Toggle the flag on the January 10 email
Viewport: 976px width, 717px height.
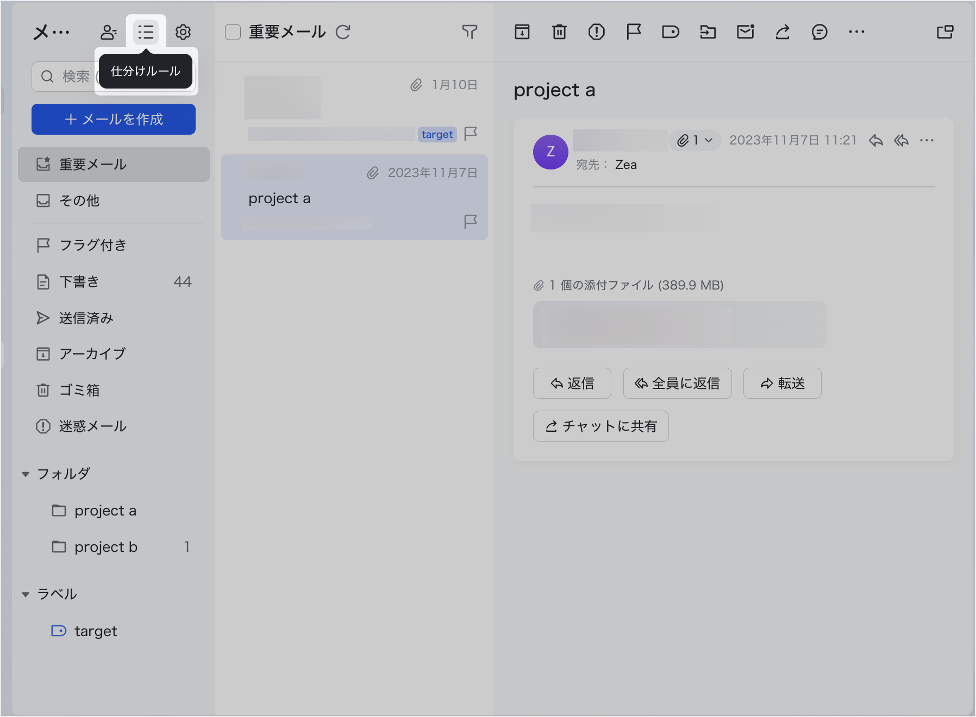coord(471,134)
